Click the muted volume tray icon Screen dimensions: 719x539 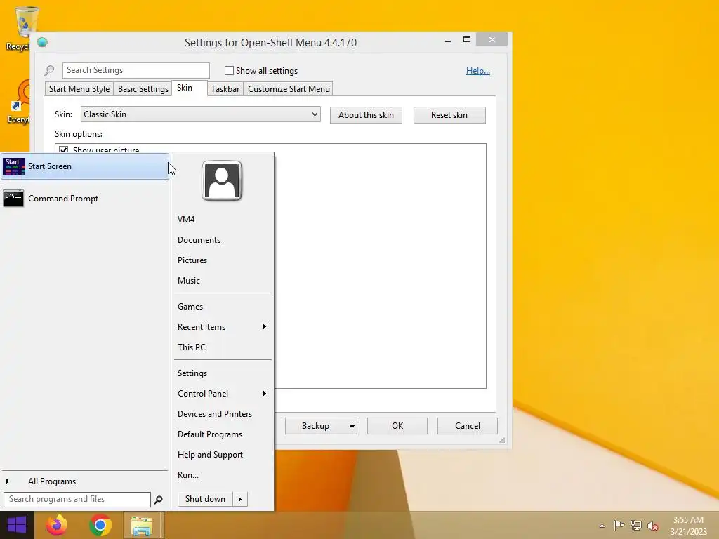(653, 526)
